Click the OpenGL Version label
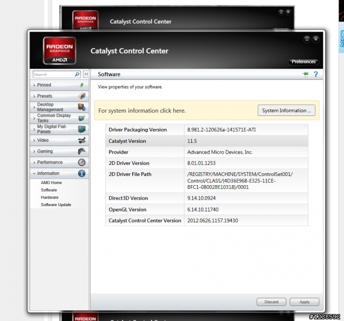 127,209
